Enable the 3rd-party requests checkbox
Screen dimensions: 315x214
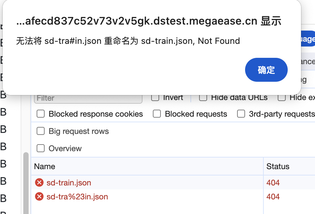click(x=241, y=114)
